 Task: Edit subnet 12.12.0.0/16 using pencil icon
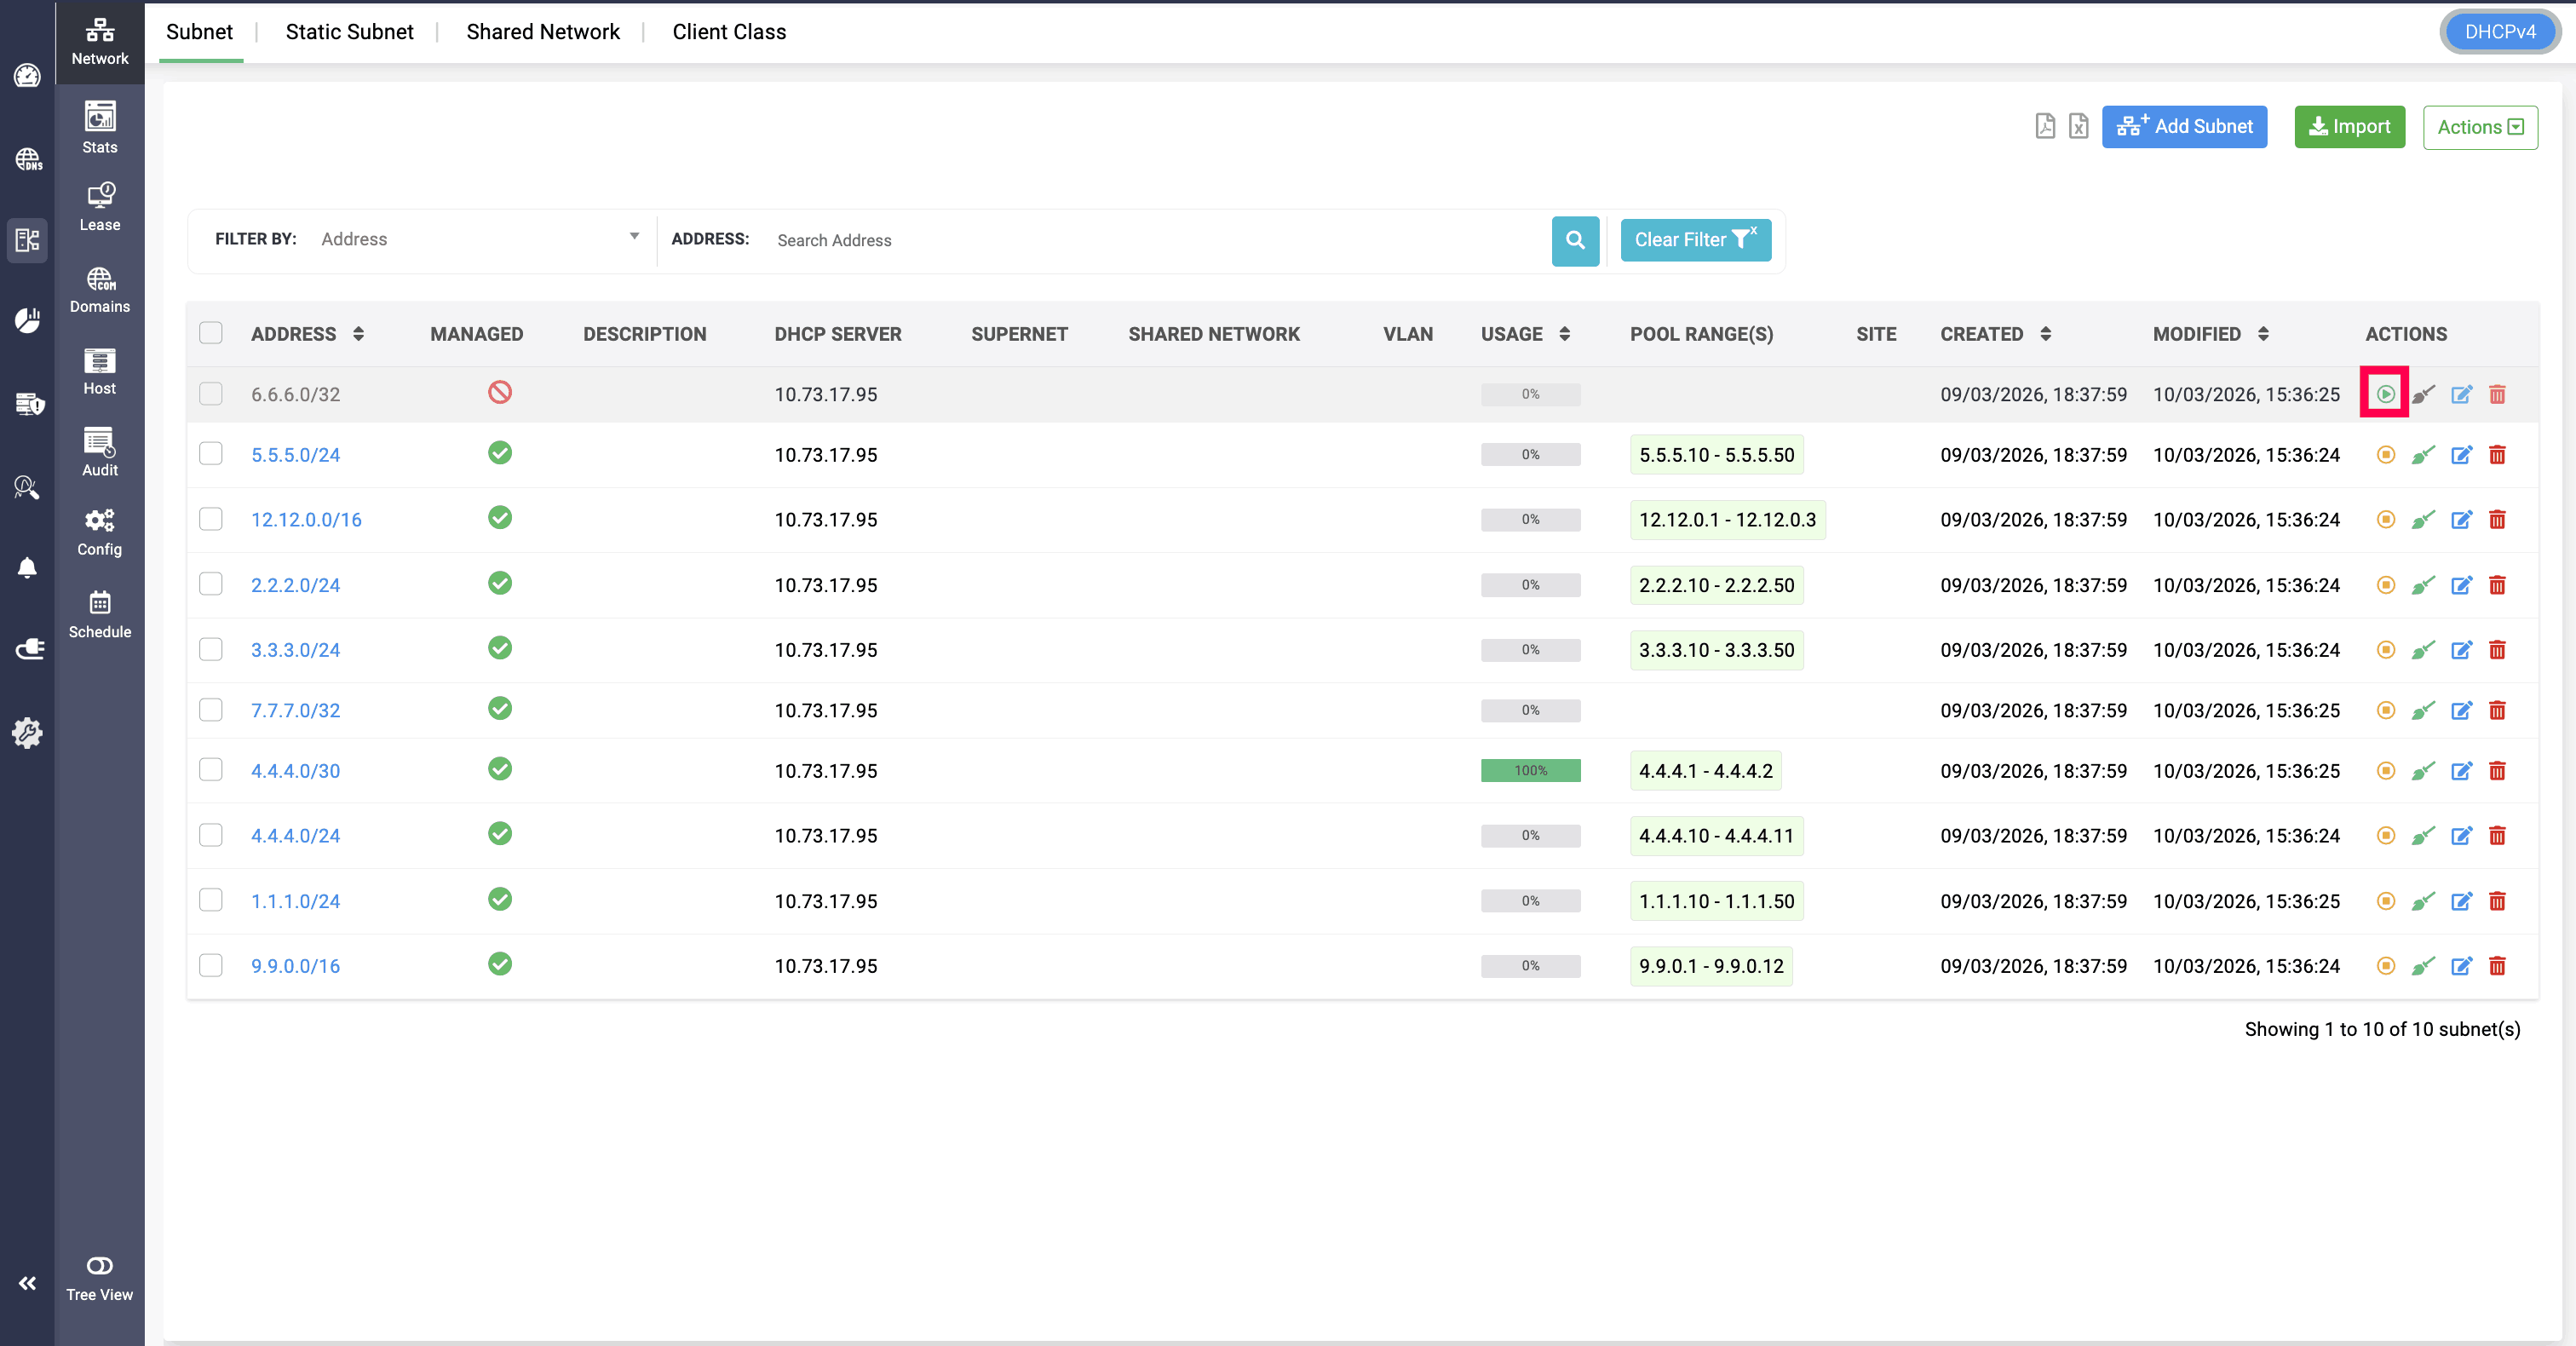tap(2461, 520)
